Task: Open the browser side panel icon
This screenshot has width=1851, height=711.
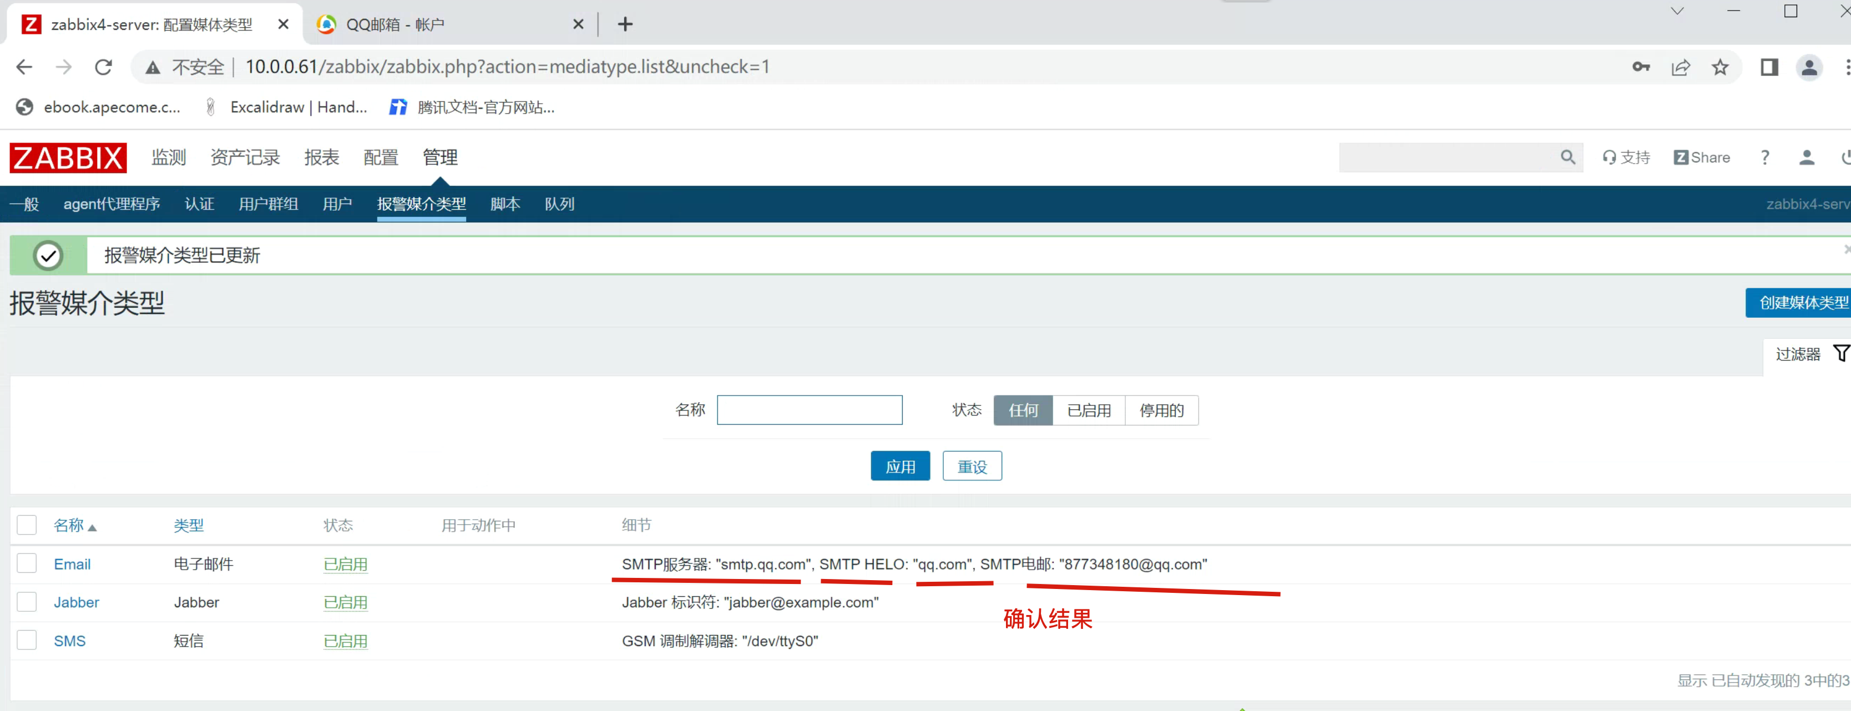Action: pos(1769,68)
